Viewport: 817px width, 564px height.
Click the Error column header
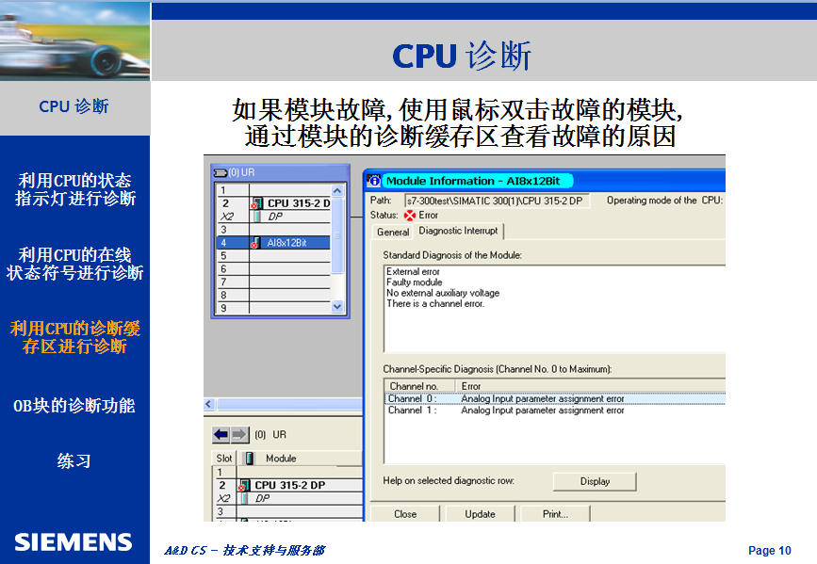pyautogui.click(x=590, y=386)
